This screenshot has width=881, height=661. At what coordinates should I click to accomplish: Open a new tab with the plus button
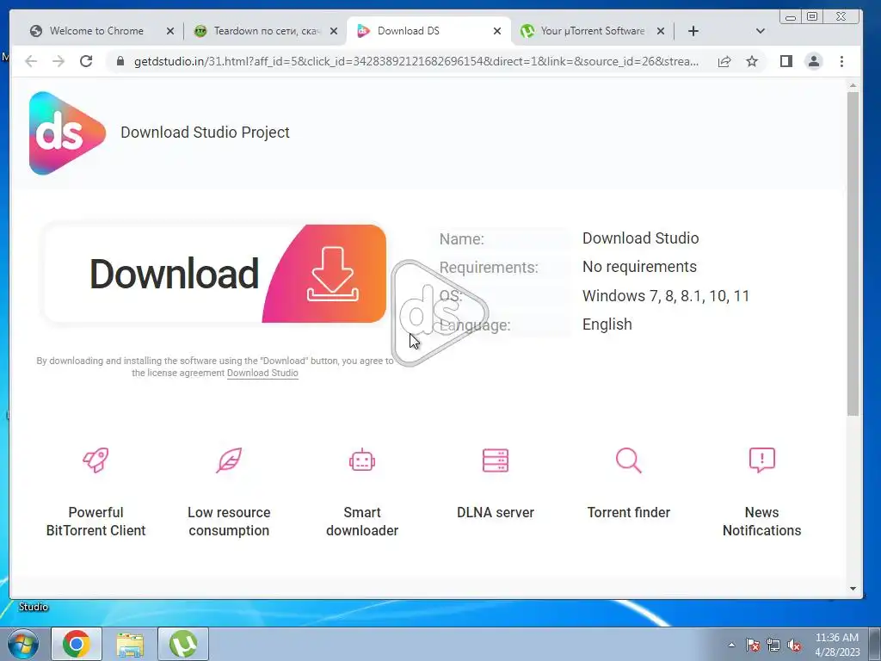693,32
